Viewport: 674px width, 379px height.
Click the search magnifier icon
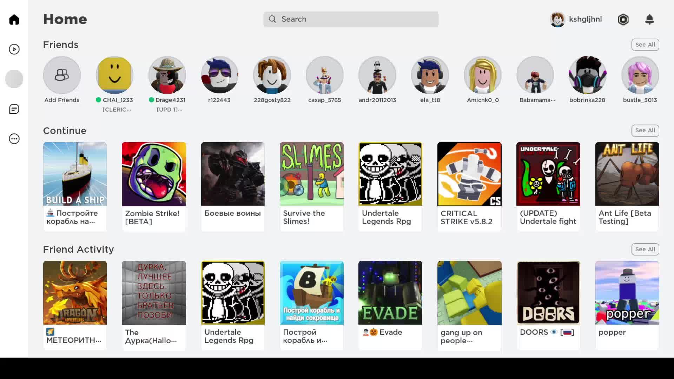(272, 19)
